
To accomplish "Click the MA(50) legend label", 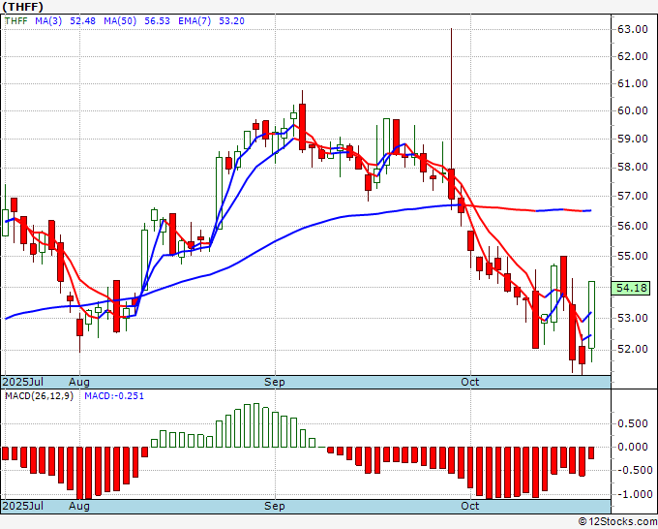I will [120, 21].
